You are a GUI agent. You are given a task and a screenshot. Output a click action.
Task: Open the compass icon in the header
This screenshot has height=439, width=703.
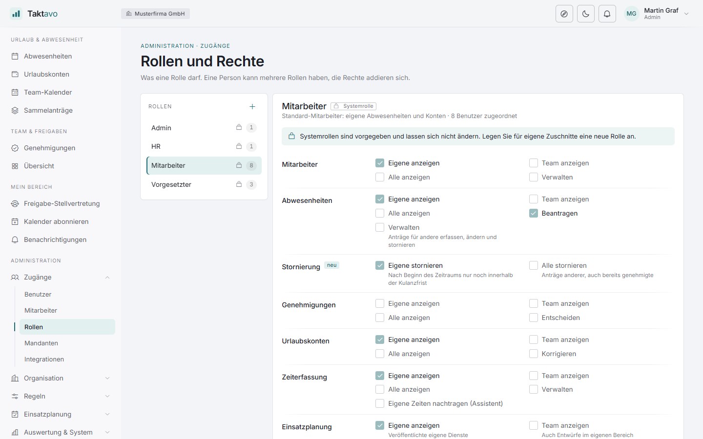pos(564,14)
